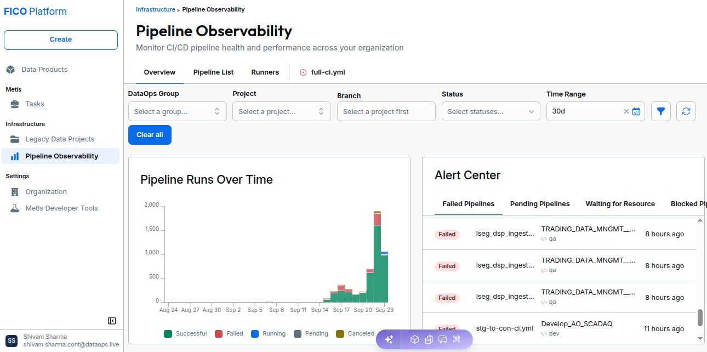Click the cube icon in floating toolbar
The height and width of the screenshot is (352, 707).
pyautogui.click(x=415, y=339)
